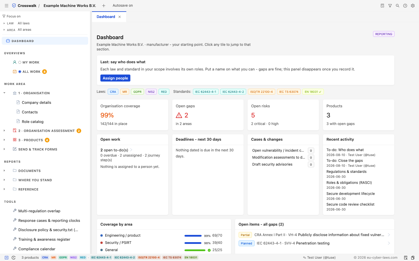Click the Multi-regulation overlap wrench icon
The image size is (419, 261).
(x=15, y=211)
